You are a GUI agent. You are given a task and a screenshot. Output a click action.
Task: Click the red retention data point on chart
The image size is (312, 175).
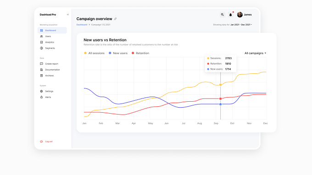click(x=221, y=98)
